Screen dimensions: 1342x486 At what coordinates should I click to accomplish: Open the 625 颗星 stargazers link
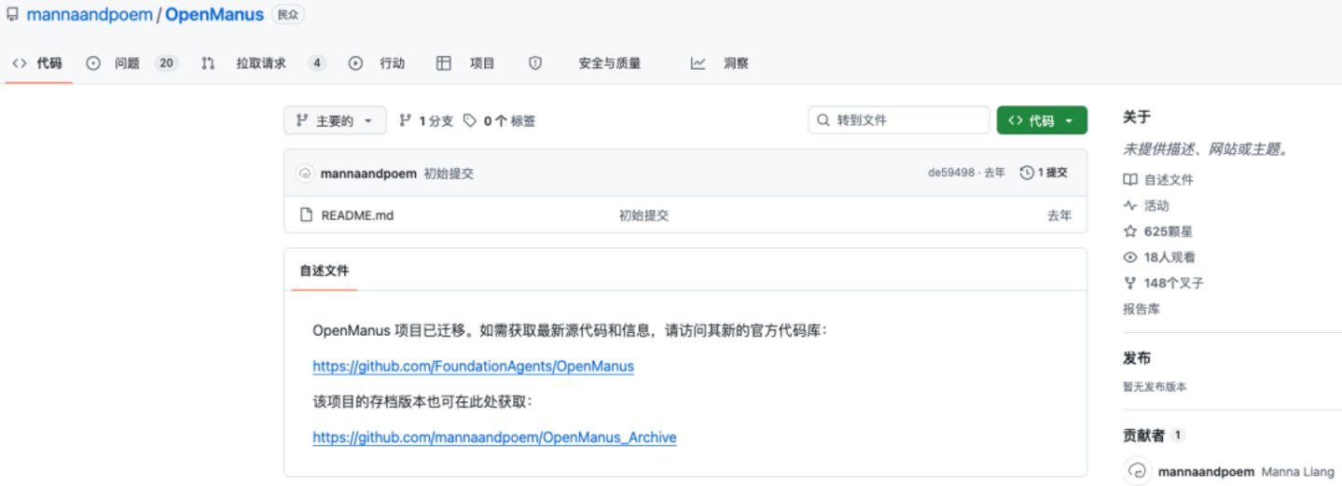(1169, 231)
